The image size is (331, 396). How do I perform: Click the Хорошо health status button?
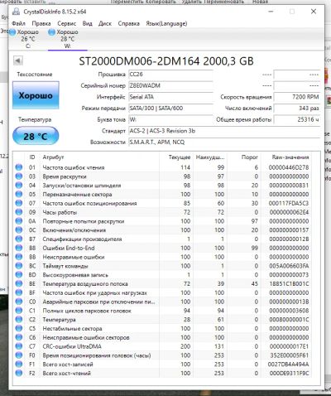pos(36,95)
